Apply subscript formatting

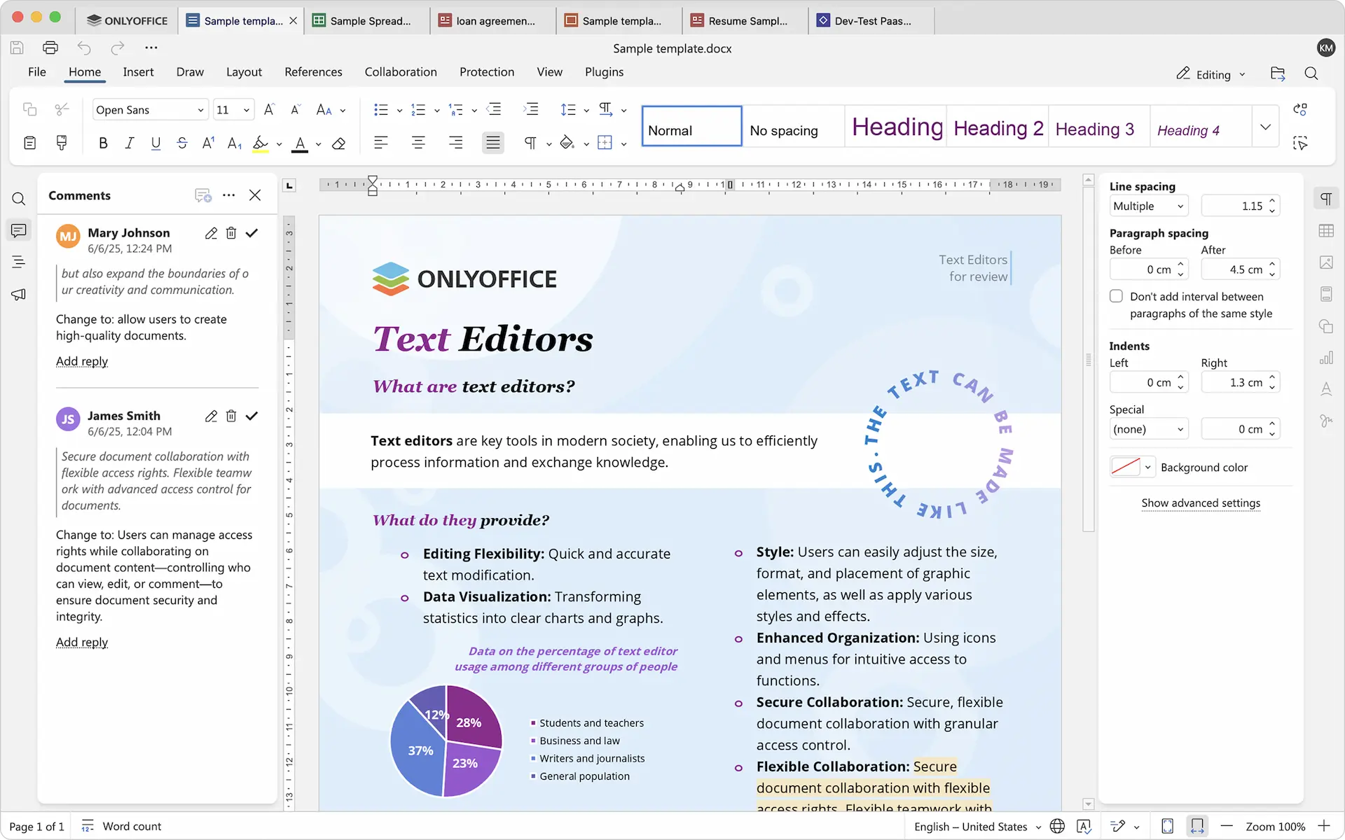[x=235, y=143]
